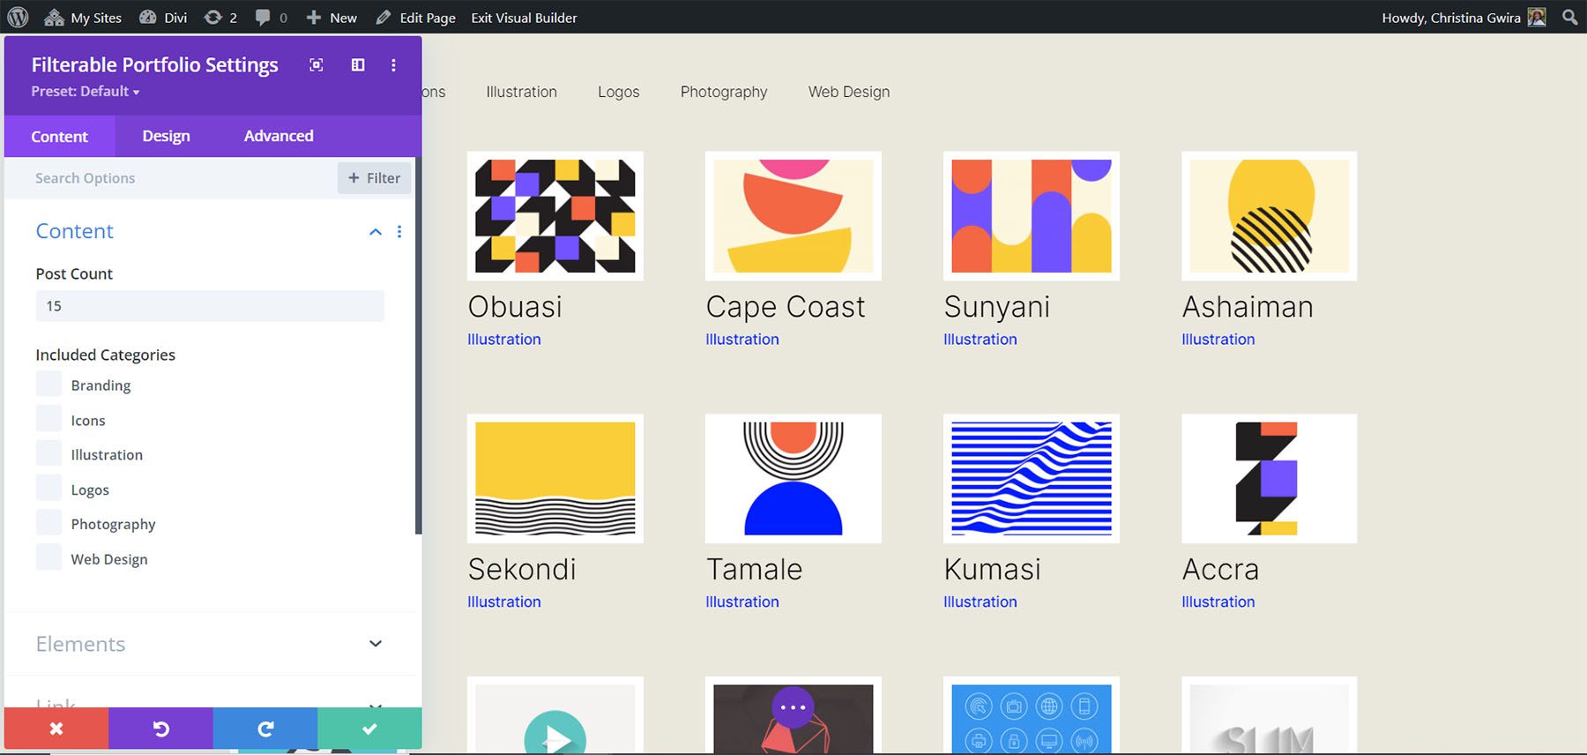
Task: Save changes with the green checkmark
Action: click(369, 729)
